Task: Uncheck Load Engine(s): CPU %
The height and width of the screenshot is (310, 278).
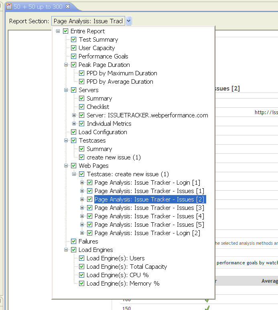Action: click(x=81, y=275)
